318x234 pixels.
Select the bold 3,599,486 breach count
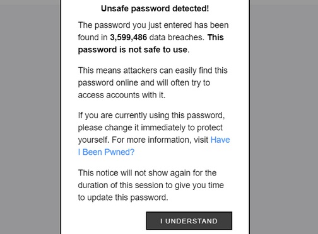129,37
